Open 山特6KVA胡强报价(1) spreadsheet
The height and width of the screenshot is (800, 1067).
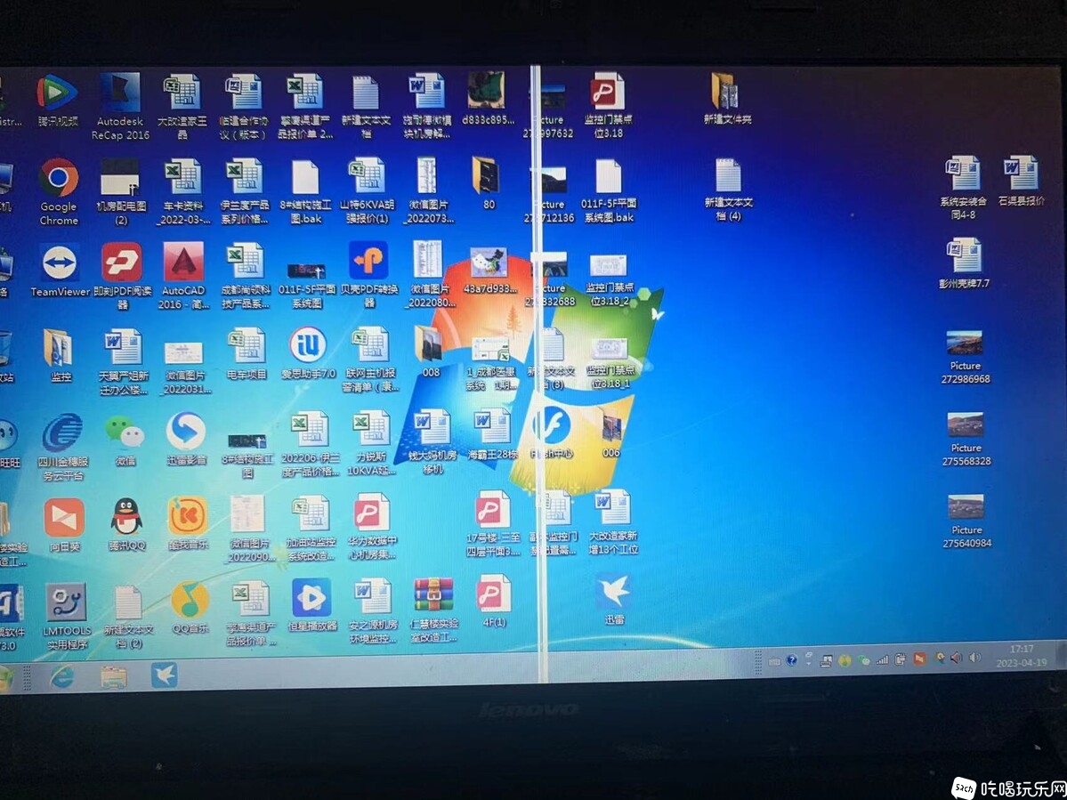pos(368,191)
